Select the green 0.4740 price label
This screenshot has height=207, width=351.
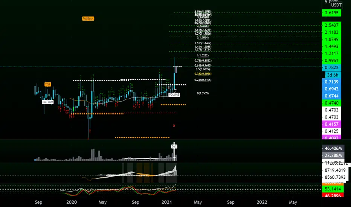pos(331,103)
